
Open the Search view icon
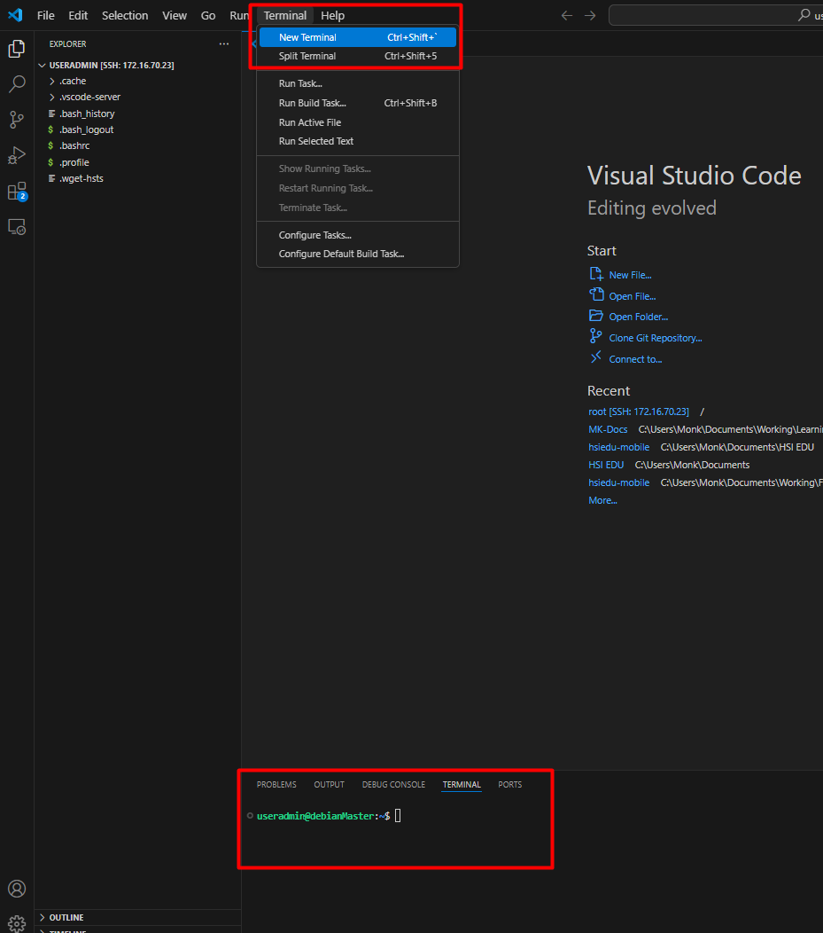coord(17,84)
